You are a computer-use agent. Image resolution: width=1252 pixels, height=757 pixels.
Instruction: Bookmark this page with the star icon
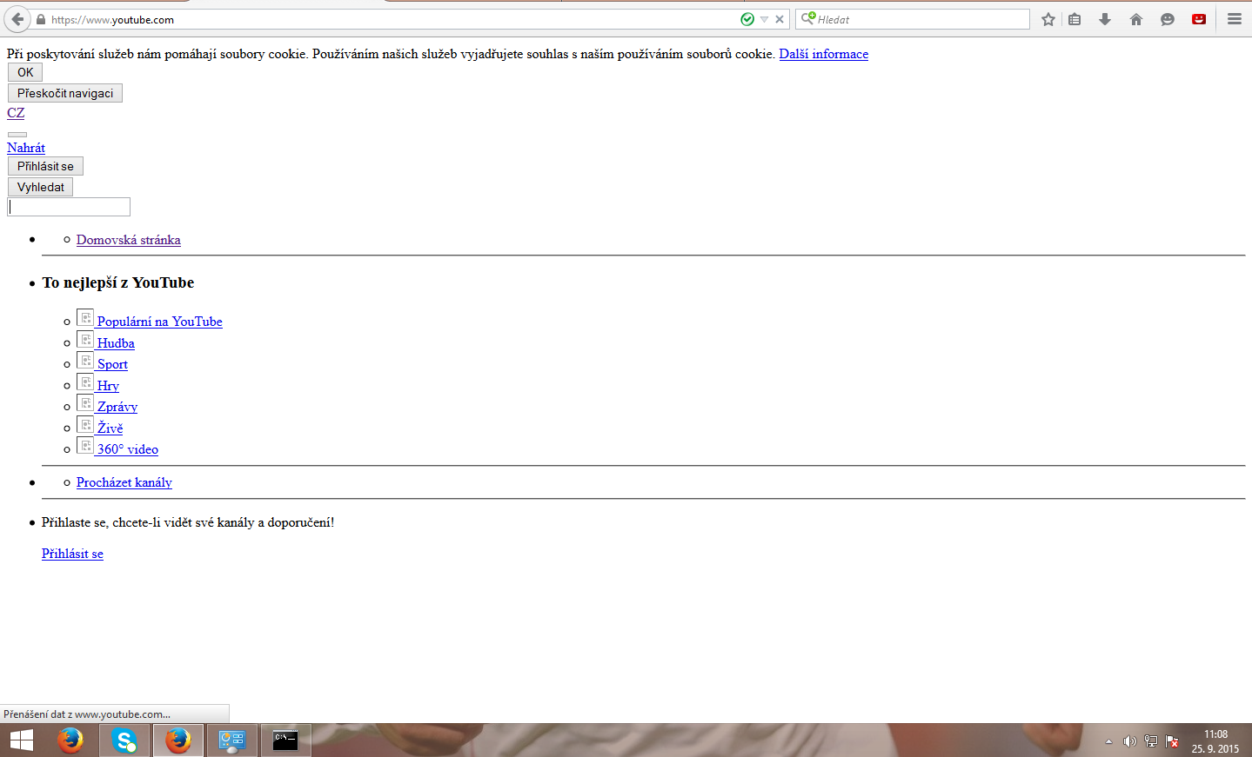coord(1048,19)
